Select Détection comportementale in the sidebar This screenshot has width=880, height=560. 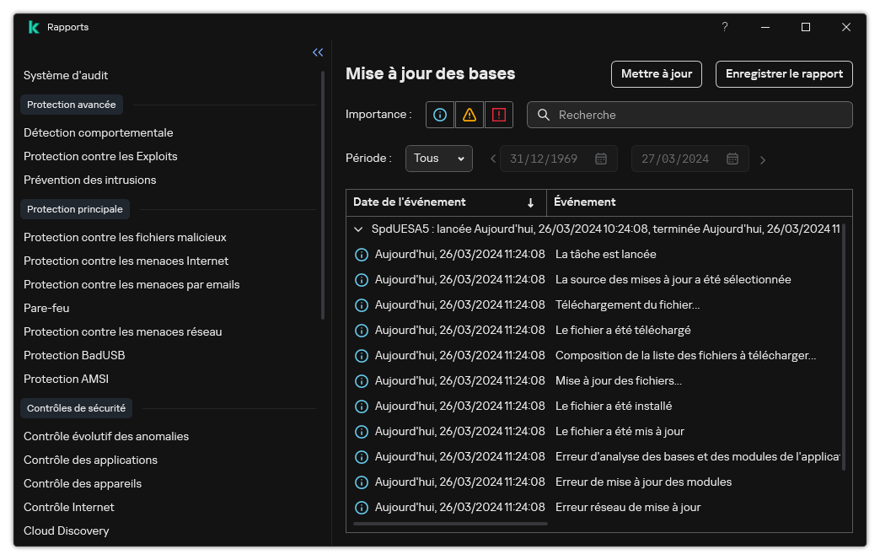tap(98, 132)
